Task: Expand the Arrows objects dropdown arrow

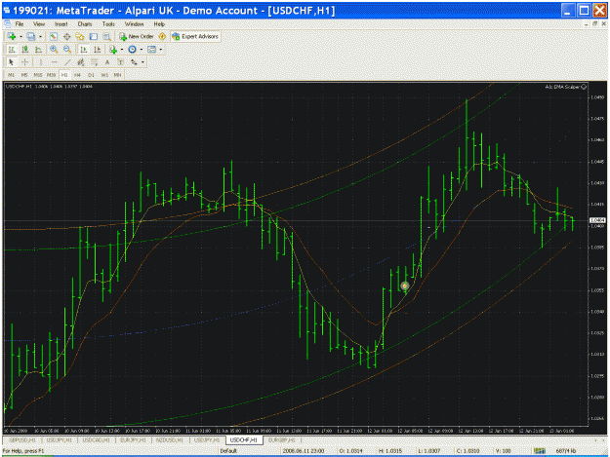Action: coord(142,62)
